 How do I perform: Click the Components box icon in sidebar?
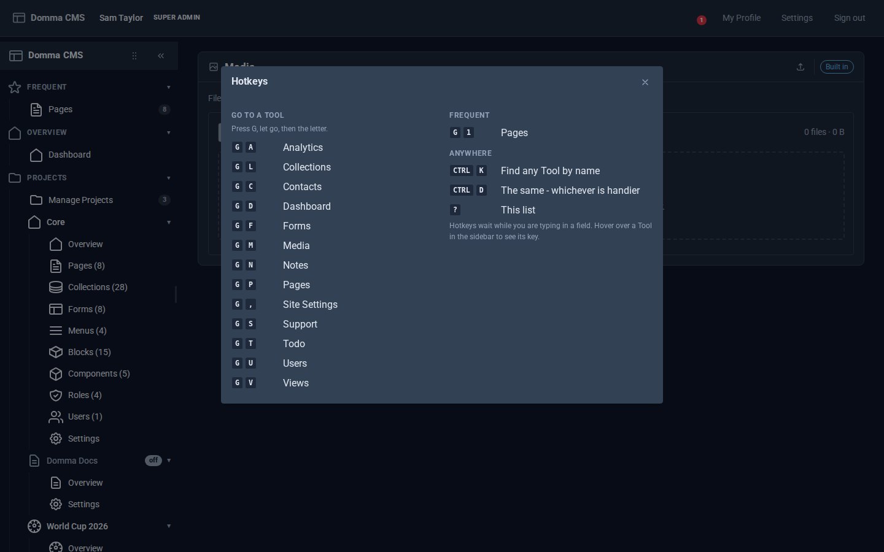(56, 374)
